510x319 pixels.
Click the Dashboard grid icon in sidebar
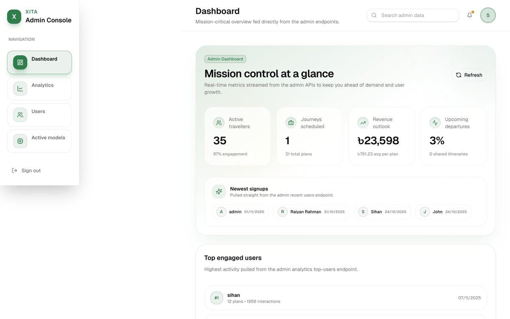click(20, 63)
